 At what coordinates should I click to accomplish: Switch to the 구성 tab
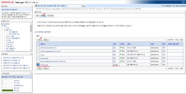[37, 16]
